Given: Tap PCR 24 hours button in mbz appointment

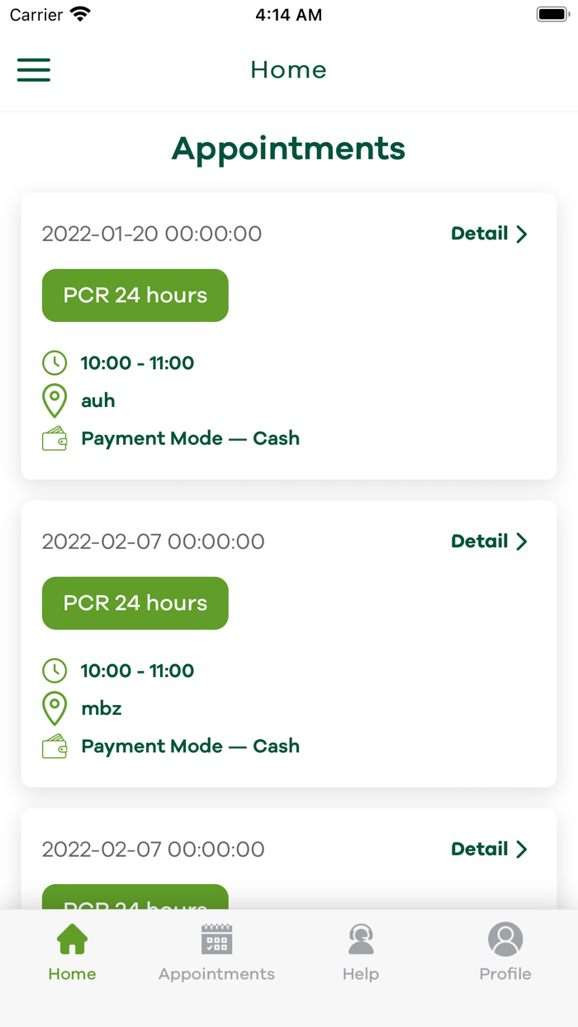Looking at the screenshot, I should (135, 603).
